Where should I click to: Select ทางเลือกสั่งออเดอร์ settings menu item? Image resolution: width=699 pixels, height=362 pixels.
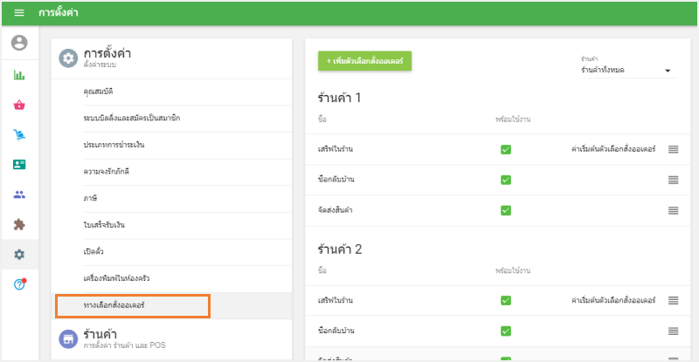click(132, 306)
